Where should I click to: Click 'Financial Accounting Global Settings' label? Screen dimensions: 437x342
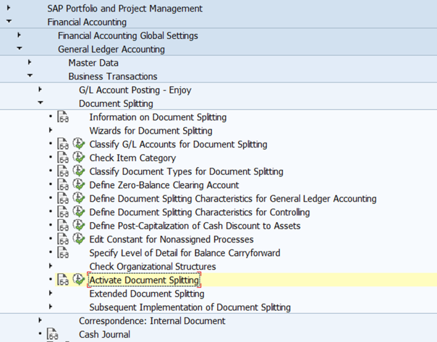[x=128, y=36]
